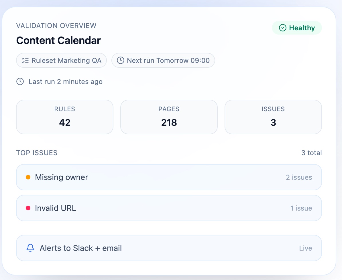Open the Alerts to Slack + email row
This screenshot has width=342, height=280.
click(x=169, y=248)
